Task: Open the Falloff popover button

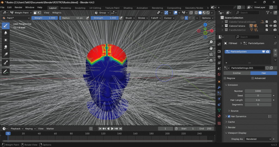Action: click(155, 18)
